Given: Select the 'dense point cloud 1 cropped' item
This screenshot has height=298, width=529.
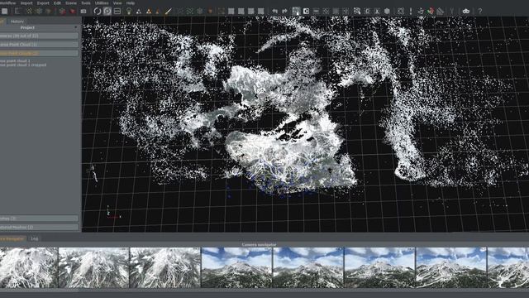Looking at the screenshot, I should 23,65.
